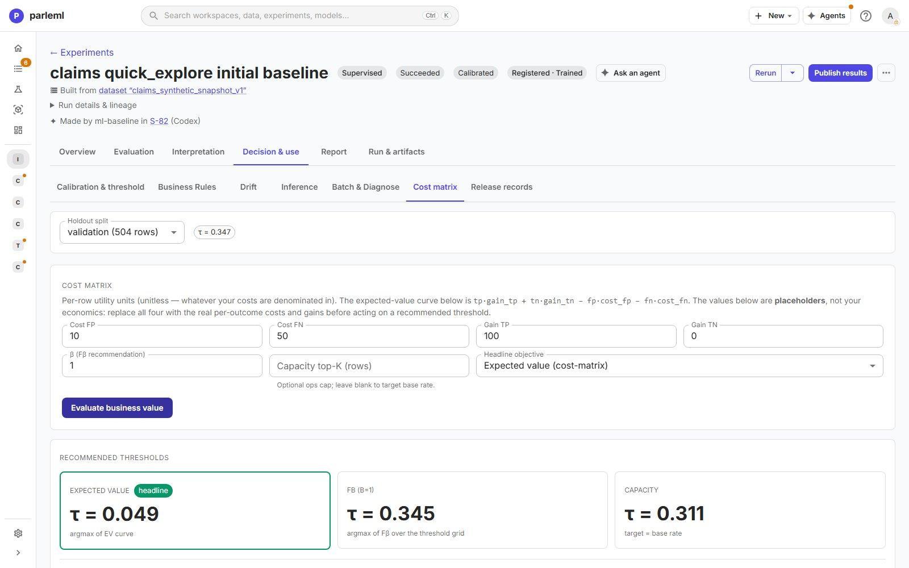
Task: Open the Release records subtab
Action: coord(502,187)
